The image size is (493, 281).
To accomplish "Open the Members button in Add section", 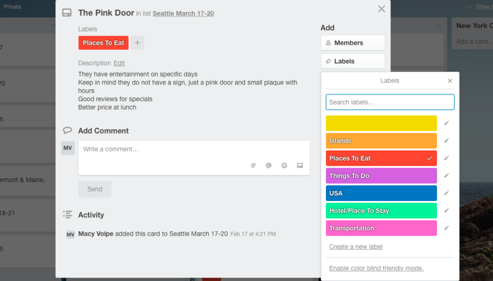I will click(x=353, y=43).
